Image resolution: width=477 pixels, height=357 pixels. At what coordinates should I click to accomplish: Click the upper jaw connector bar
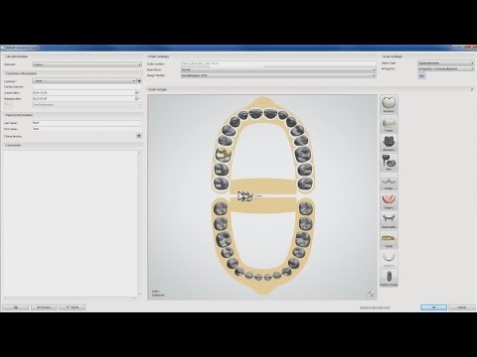(262, 186)
